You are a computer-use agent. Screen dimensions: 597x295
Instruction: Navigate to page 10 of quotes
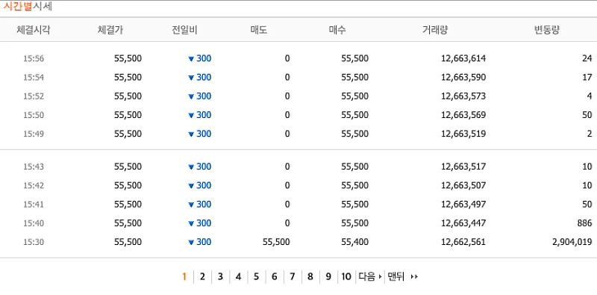(346, 277)
